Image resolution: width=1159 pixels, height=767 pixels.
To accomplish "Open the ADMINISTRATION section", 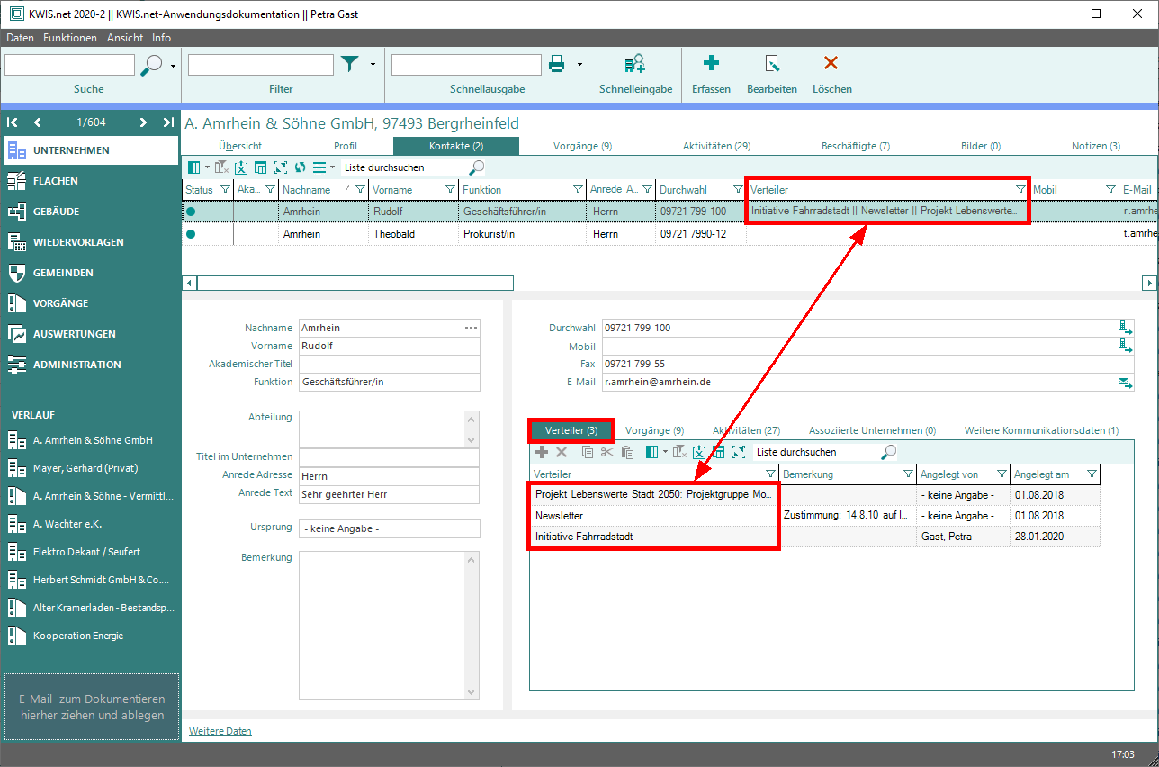I will (x=90, y=365).
